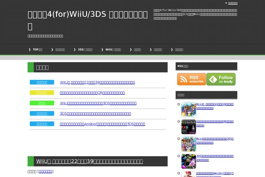
Task: Open the article heading with WiiU 22 and 39
Action: 89,161
